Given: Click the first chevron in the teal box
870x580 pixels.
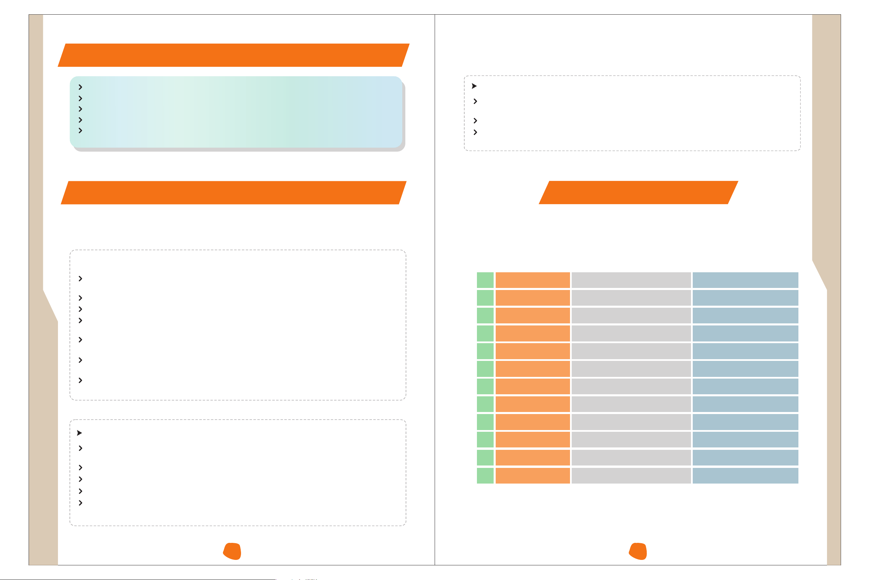Looking at the screenshot, I should point(81,87).
